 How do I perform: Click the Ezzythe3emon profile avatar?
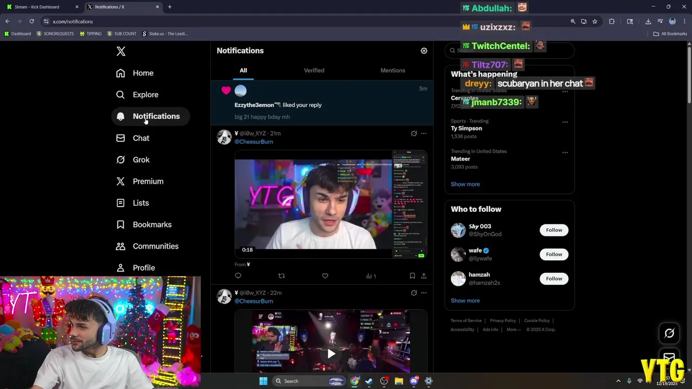click(241, 91)
